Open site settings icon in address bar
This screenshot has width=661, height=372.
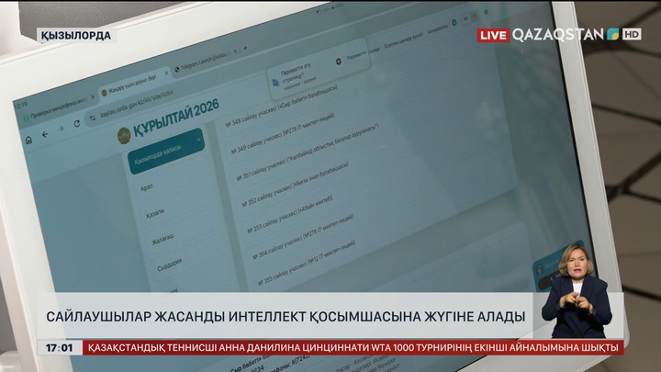coord(93,118)
